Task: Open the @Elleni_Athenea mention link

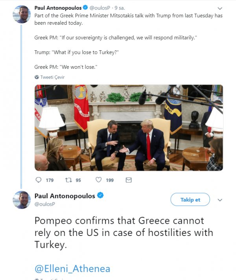Action: click(x=72, y=269)
